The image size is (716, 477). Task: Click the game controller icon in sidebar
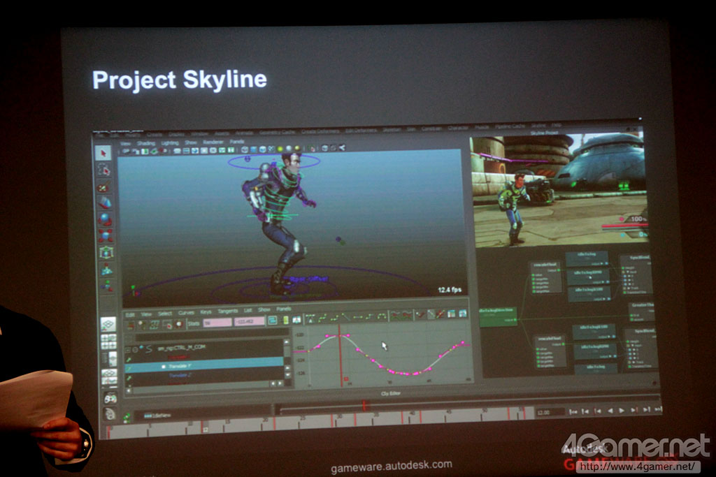(x=110, y=397)
